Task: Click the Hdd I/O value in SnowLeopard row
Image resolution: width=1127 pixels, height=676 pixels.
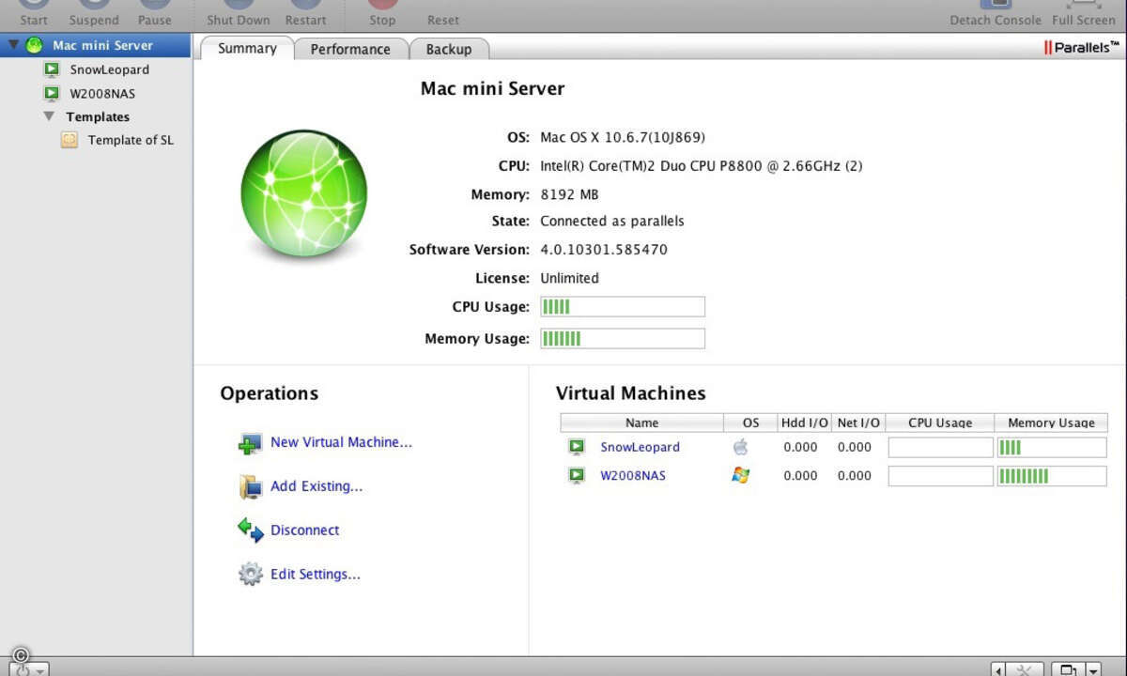Action: (800, 448)
